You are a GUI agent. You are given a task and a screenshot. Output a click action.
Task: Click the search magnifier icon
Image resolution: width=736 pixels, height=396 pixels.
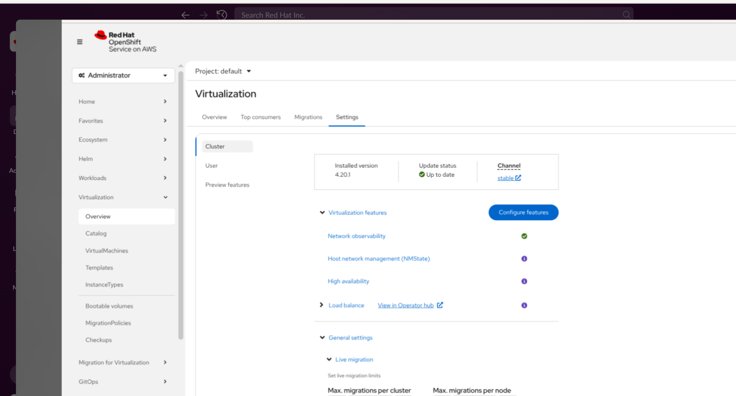coord(626,15)
